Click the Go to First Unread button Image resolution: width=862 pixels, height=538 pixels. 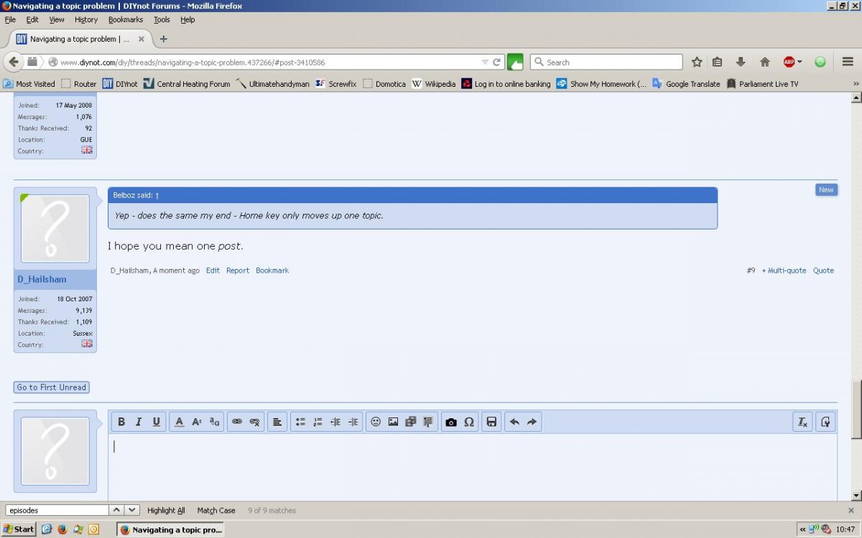[52, 387]
